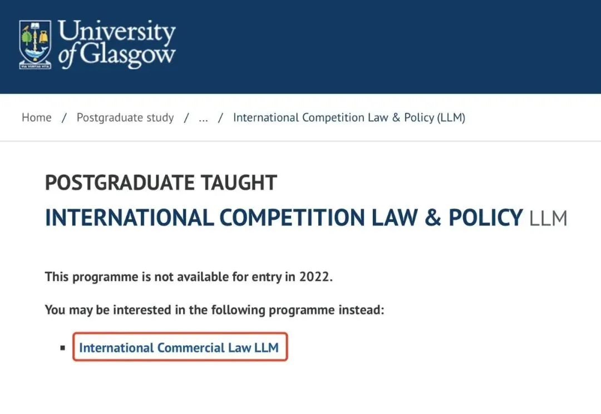This screenshot has width=601, height=414.
Task: Click the "You may be interested" sentence
Action: 214,309
